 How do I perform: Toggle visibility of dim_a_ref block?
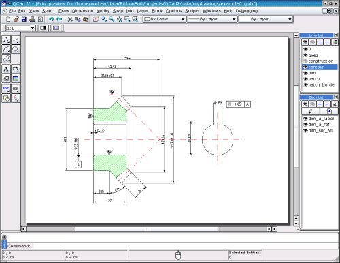305,125
